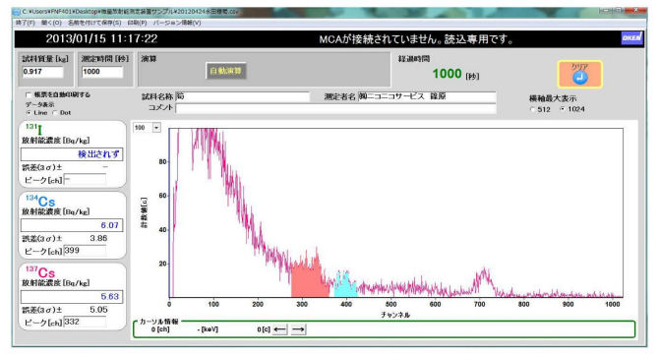Click the sample mass field showing 0.917

42,72
